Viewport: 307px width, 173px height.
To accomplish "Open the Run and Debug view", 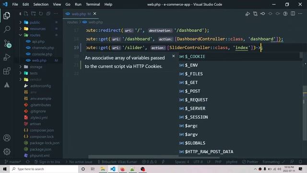I will pyautogui.click(x=7, y=57).
